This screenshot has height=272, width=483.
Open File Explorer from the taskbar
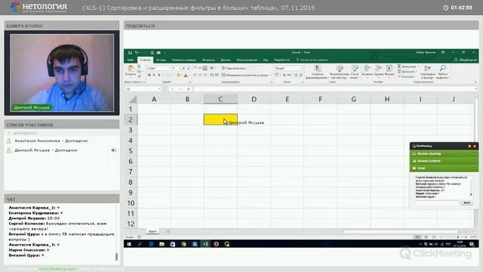tap(162, 244)
